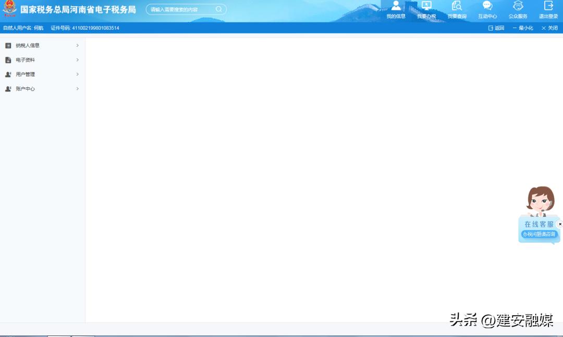Expand the 纳税人信息 menu chevron
Screen dimensions: 563x337
(x=77, y=45)
